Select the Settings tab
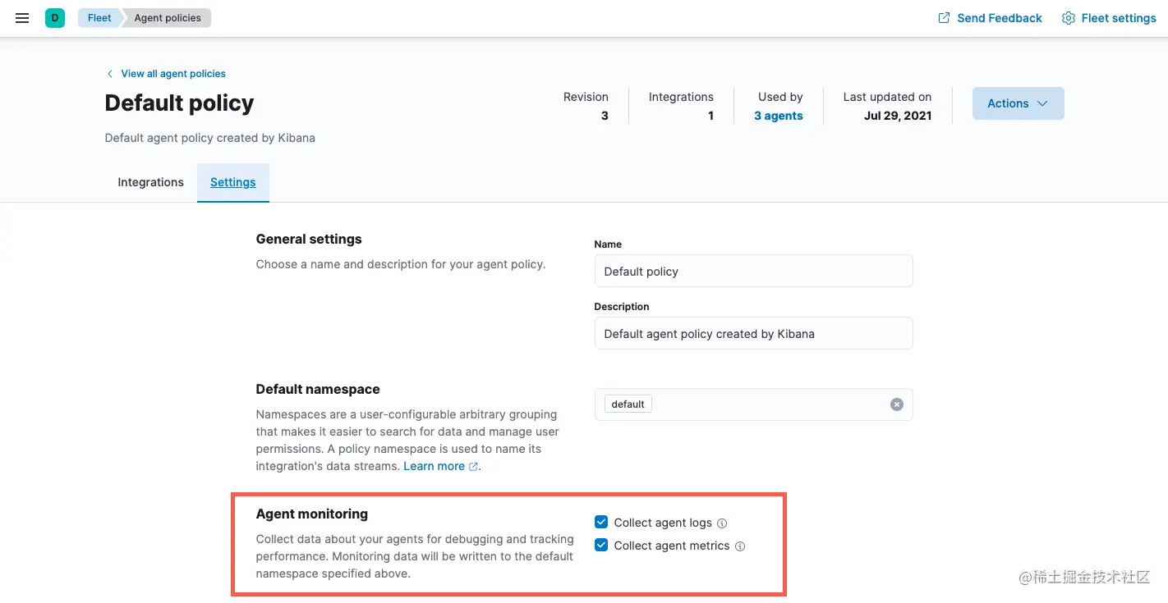This screenshot has height=603, width=1168. point(232,182)
